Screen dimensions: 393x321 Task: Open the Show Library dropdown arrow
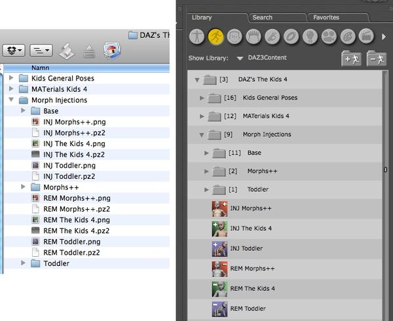(240, 58)
